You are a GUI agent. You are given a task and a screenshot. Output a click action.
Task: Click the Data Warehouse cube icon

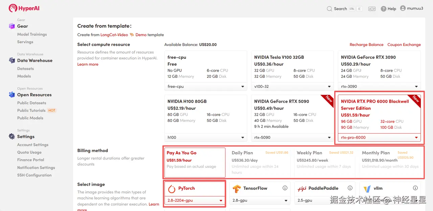click(x=12, y=60)
